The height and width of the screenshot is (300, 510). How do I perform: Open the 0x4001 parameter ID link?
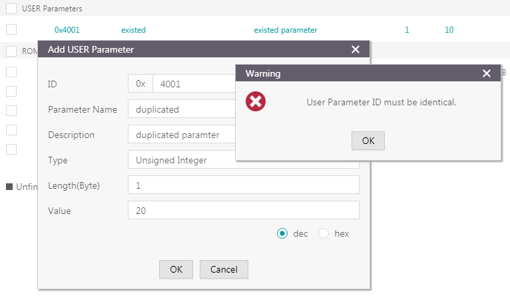[67, 30]
